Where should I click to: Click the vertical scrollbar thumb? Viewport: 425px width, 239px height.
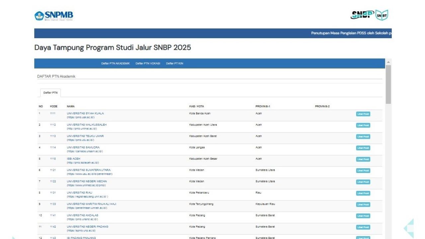click(x=388, y=84)
